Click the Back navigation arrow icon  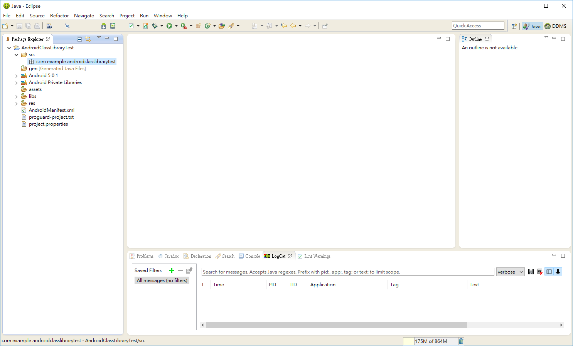click(x=293, y=26)
